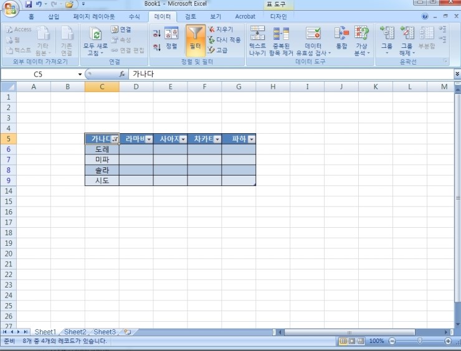The width and height of the screenshot is (461, 351).
Task: Open filter dropdown on 라마바 header
Action: point(149,139)
